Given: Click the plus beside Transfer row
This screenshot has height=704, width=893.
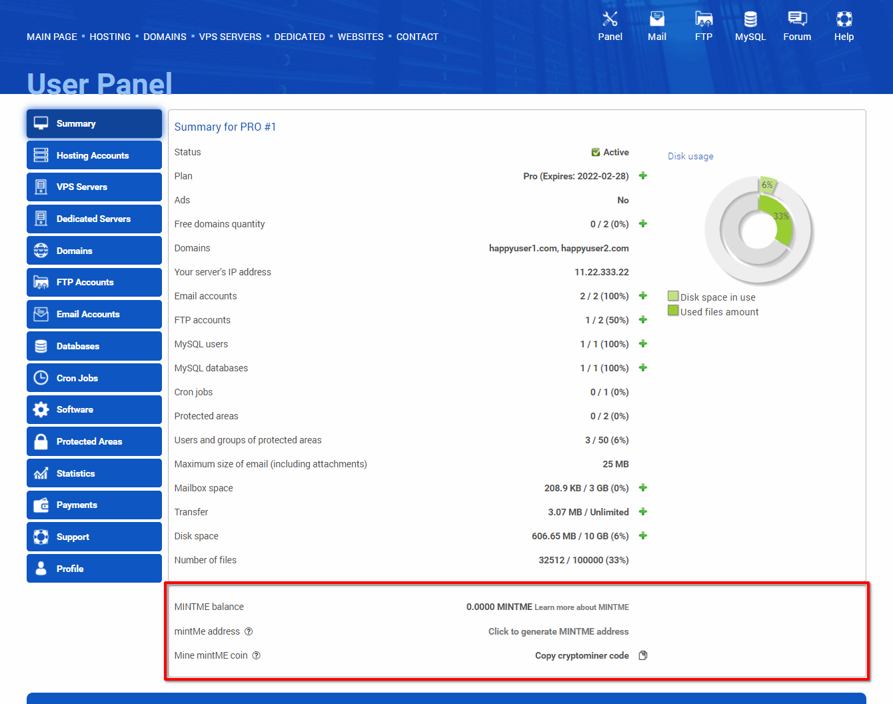Looking at the screenshot, I should click(x=643, y=512).
